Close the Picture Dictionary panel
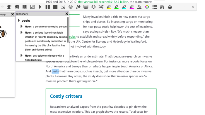205x115 pixels. [x=13, y=14]
